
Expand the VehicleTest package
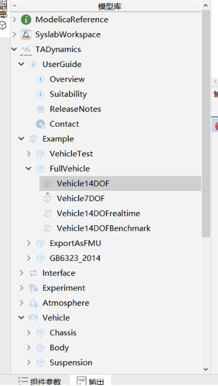(x=29, y=153)
